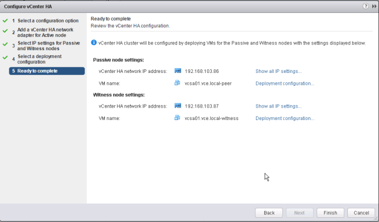Click green checkmark for step 1
Viewport: 379px width, 222px height.
5,20
